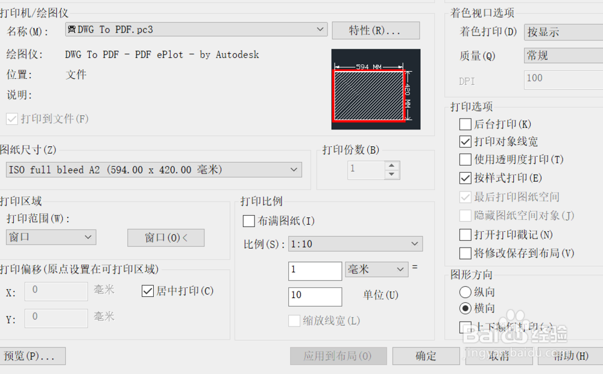This screenshot has width=603, height=374.
Task: Click the 帮助(H) help button
Action: coord(570,356)
